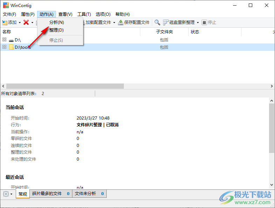
Task: Click the 文件碎片整理 | 已取消 value
Action: coord(98,125)
